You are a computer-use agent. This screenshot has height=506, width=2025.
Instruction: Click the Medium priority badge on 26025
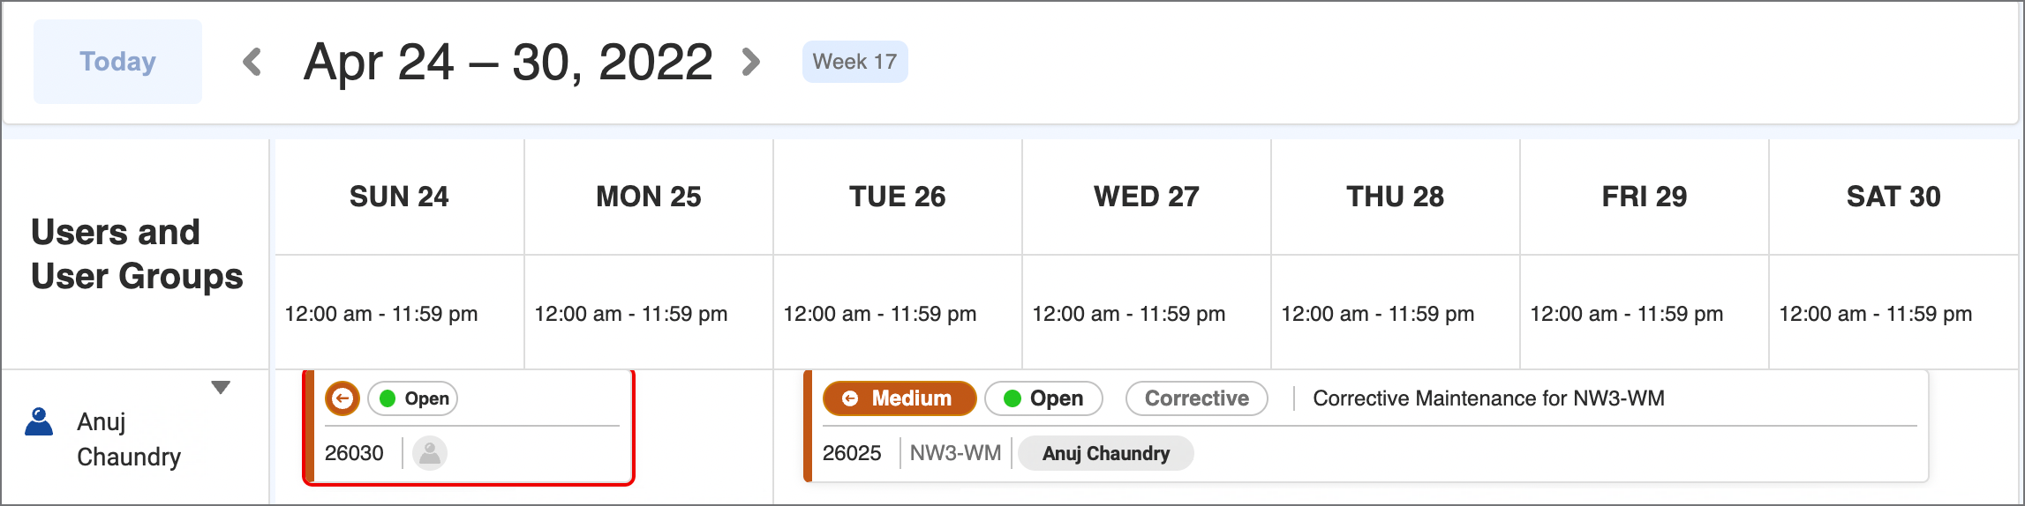click(x=900, y=398)
